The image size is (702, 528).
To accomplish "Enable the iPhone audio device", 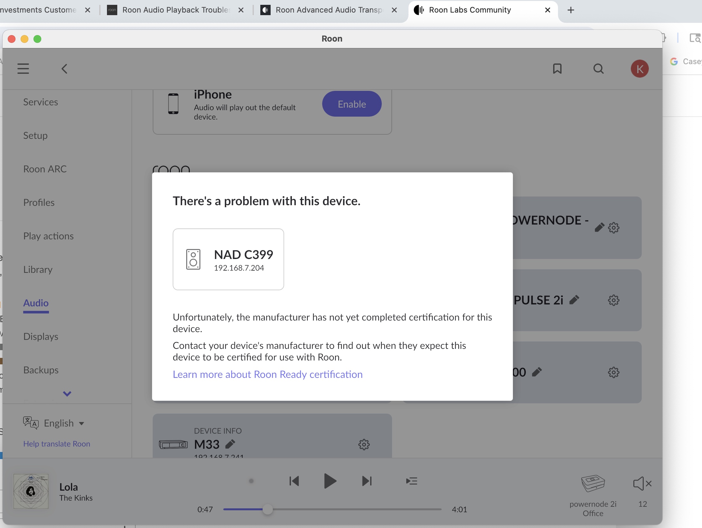I will (352, 104).
